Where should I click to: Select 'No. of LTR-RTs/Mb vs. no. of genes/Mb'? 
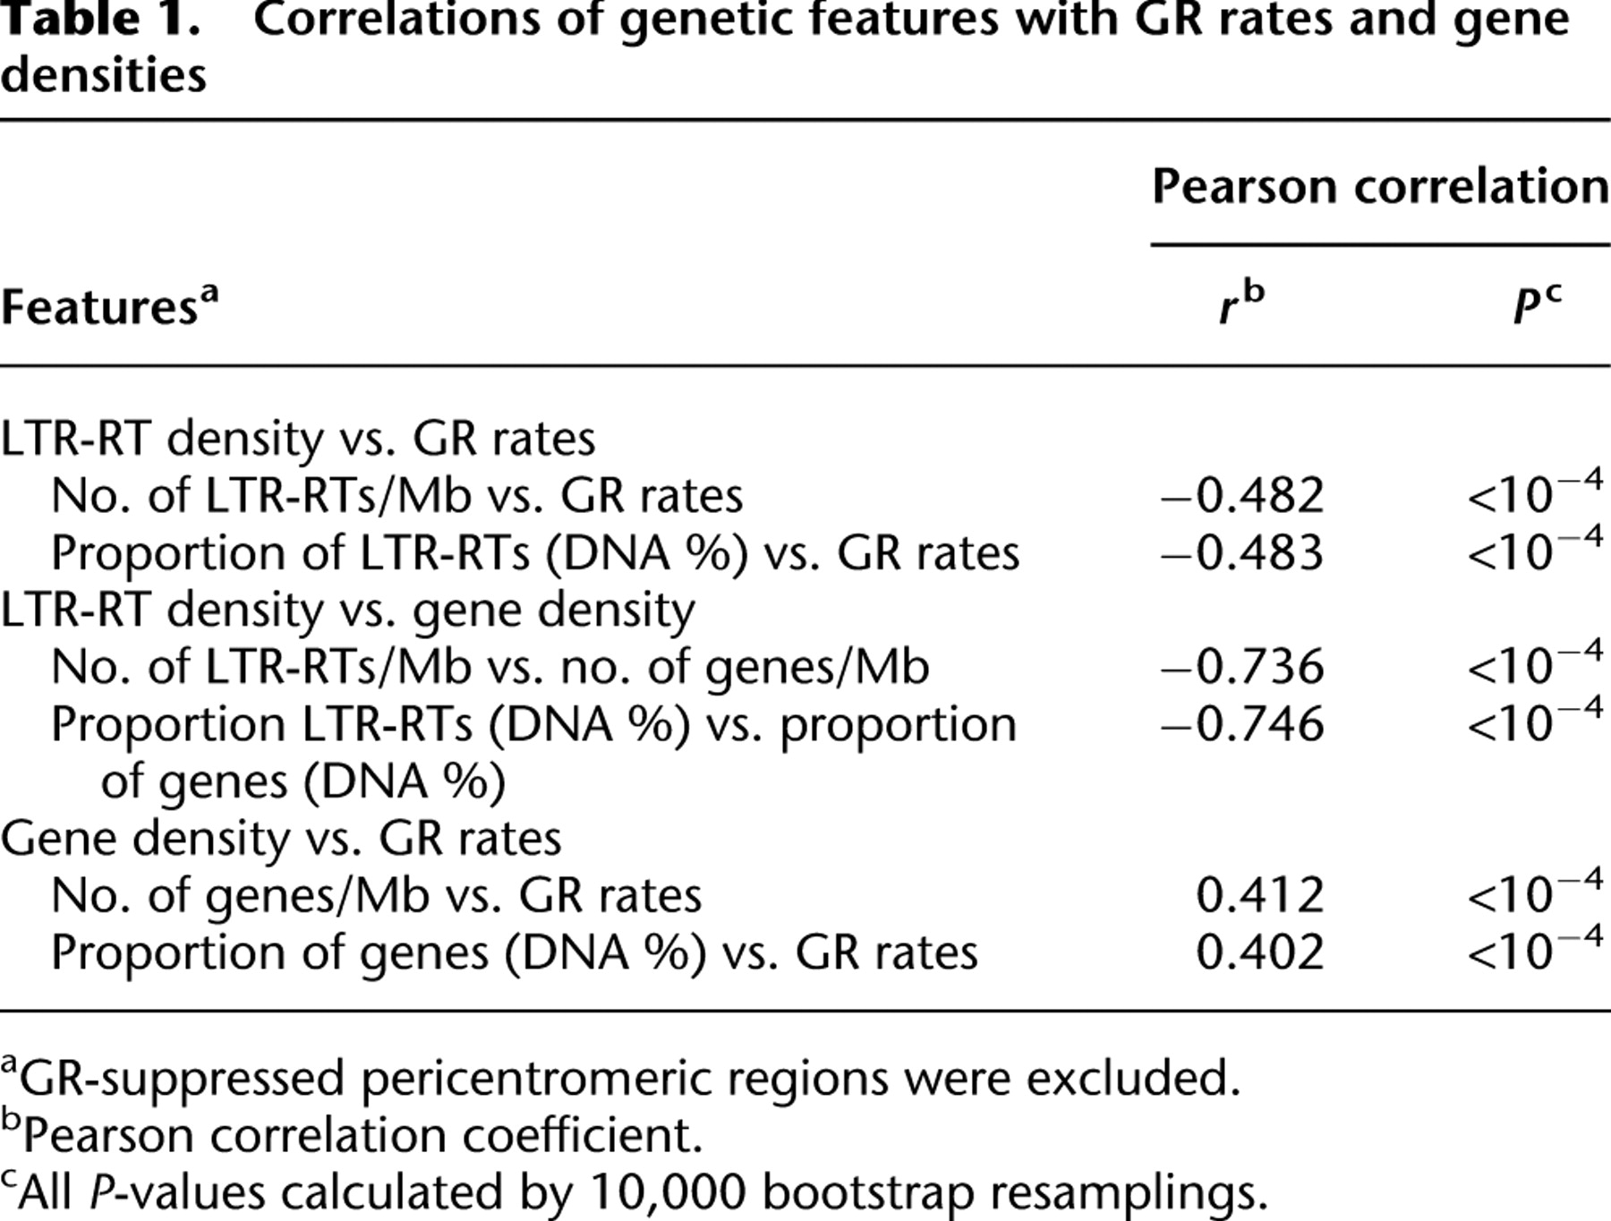pyautogui.click(x=490, y=668)
